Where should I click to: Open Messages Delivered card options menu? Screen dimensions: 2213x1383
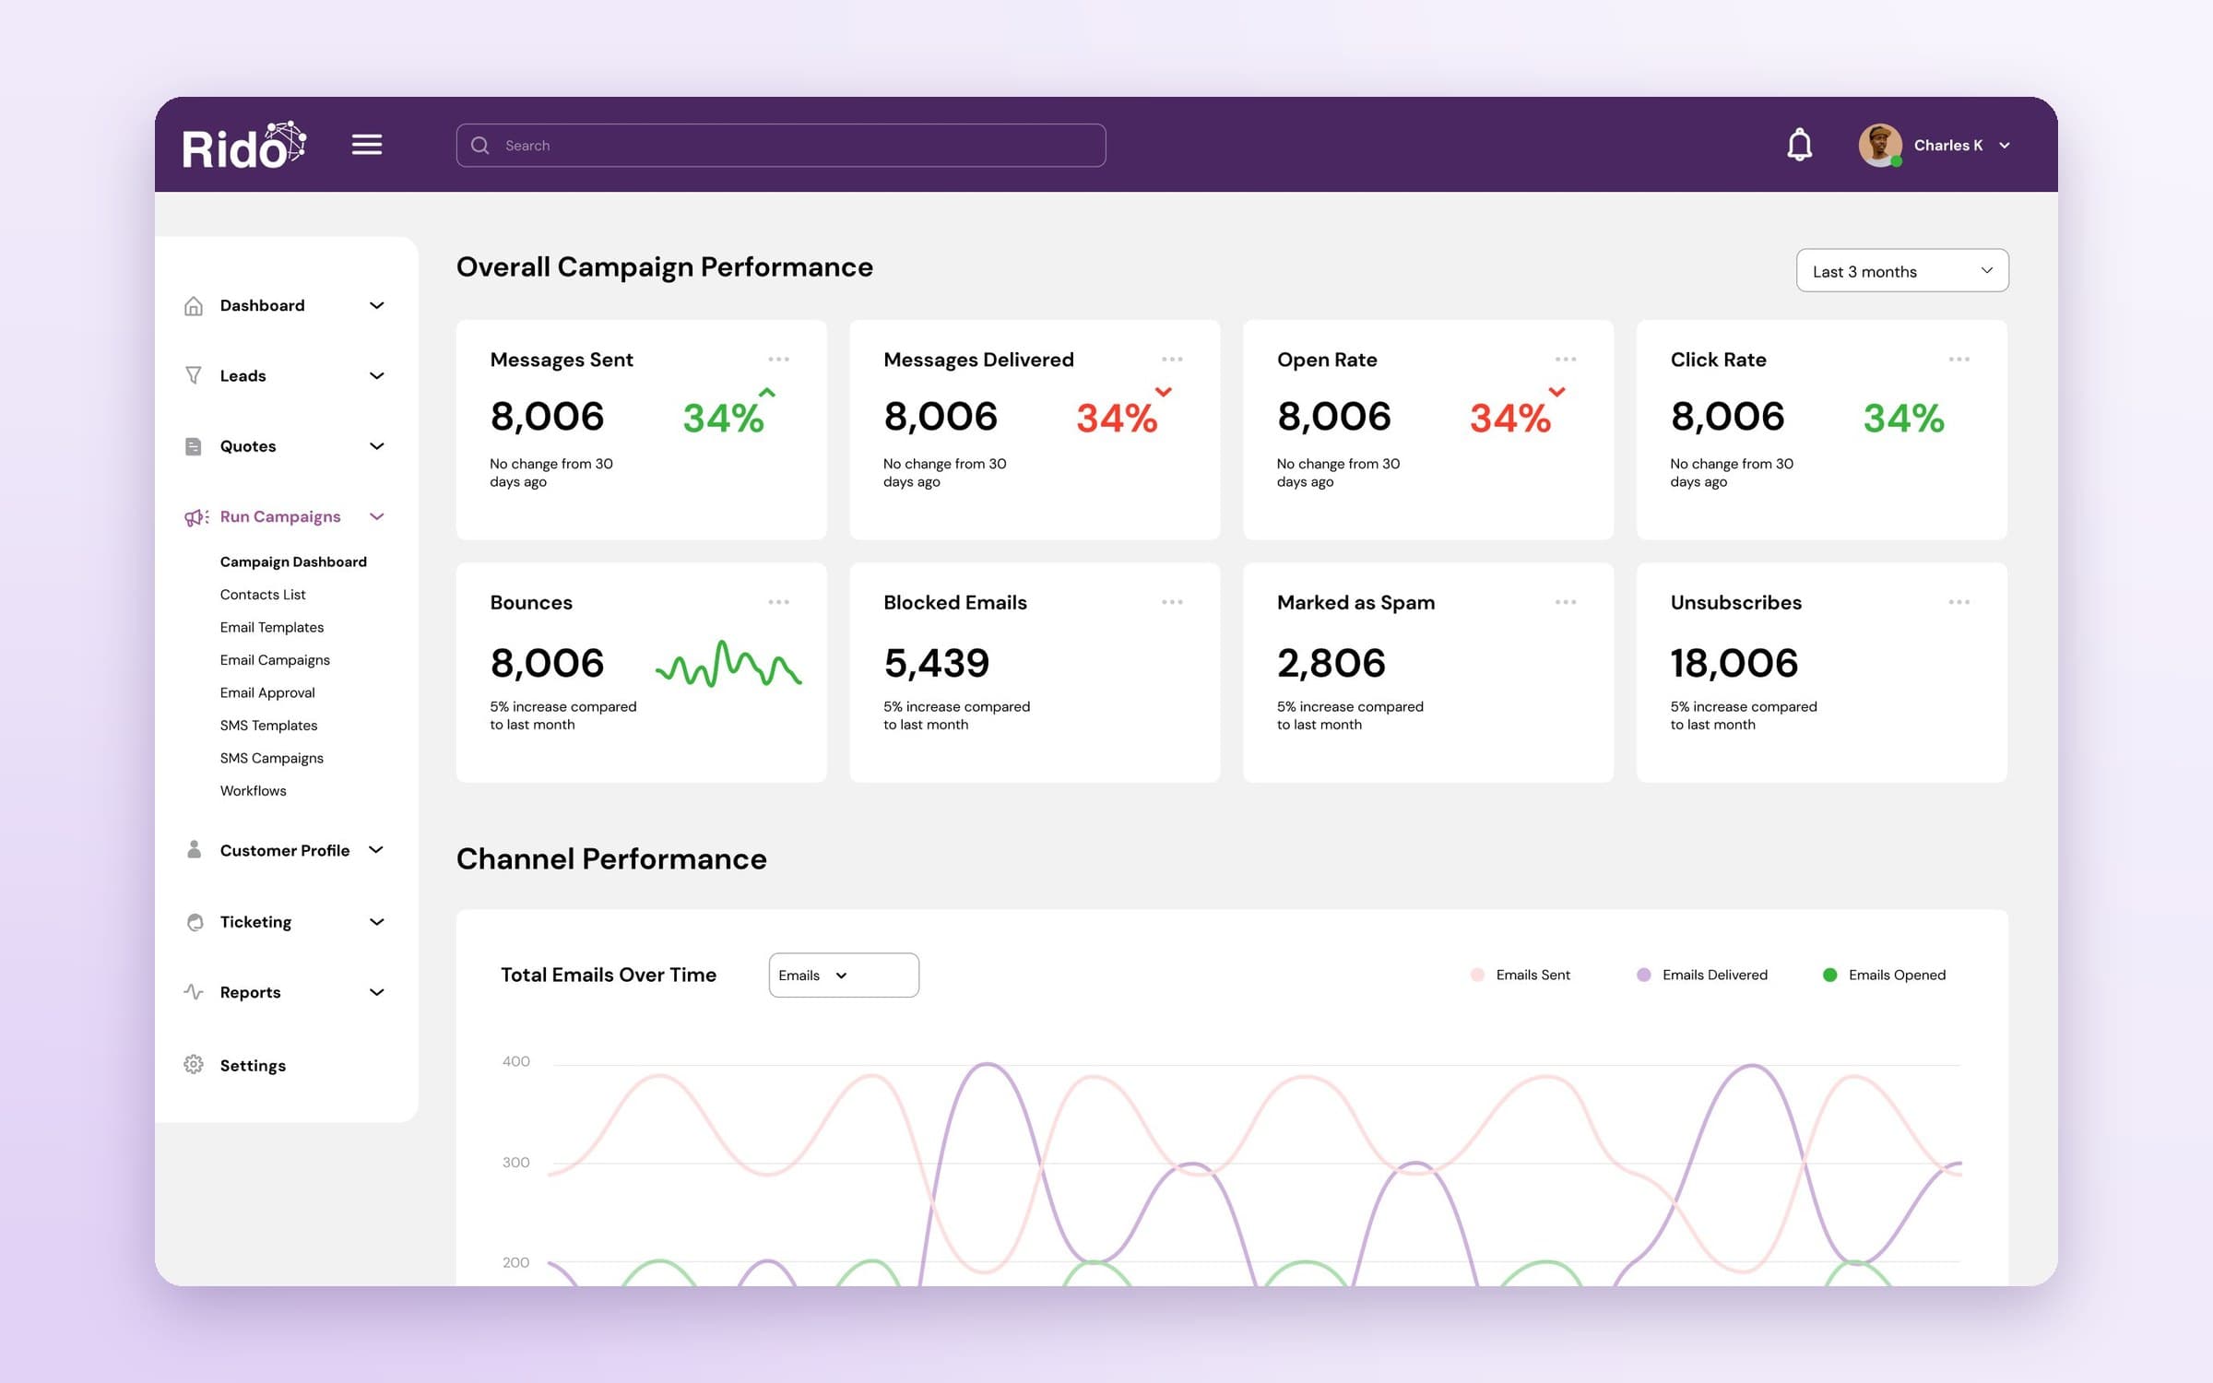[x=1172, y=360]
